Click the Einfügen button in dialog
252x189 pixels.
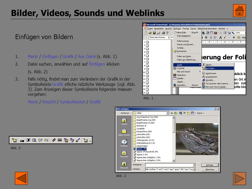(209, 165)
